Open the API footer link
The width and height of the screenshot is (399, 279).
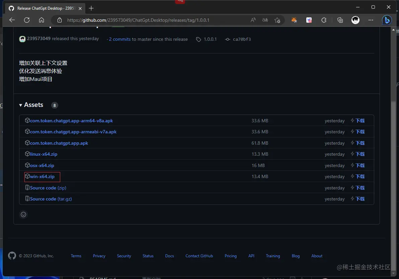pyautogui.click(x=251, y=256)
